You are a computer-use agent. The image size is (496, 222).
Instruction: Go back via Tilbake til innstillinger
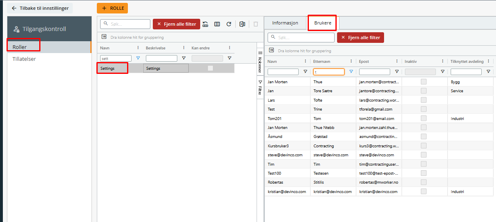tap(40, 8)
